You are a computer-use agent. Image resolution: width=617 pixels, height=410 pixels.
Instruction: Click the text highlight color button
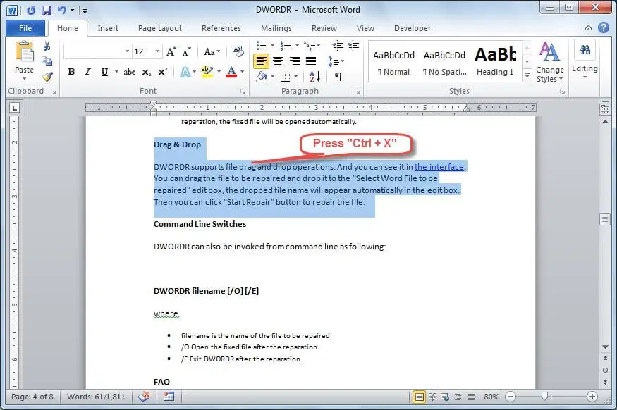point(207,72)
